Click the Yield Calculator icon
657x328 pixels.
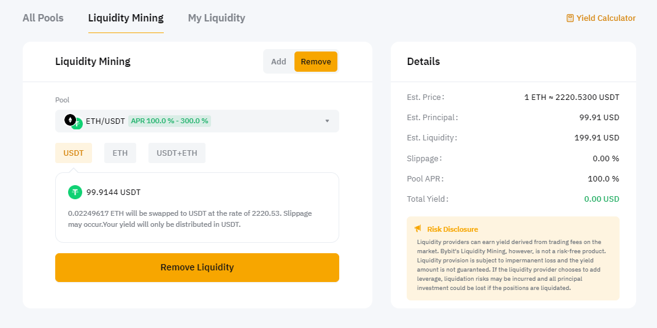[570, 18]
